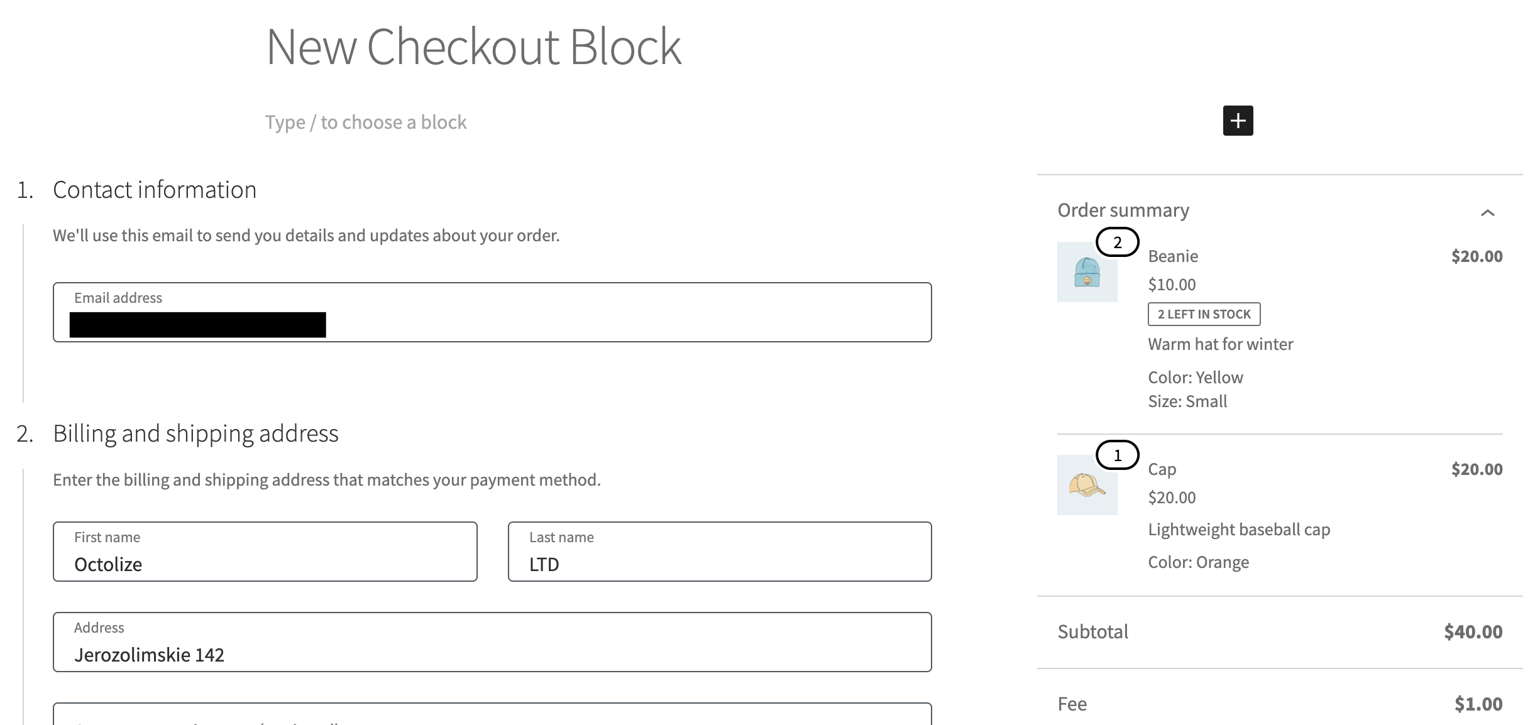This screenshot has height=725, width=1540.
Task: Click the Last name field showing LTD
Action: [x=718, y=564]
